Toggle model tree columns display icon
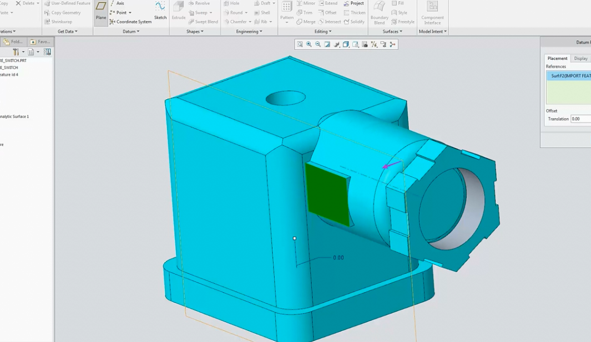This screenshot has height=342, width=591. pyautogui.click(x=47, y=52)
